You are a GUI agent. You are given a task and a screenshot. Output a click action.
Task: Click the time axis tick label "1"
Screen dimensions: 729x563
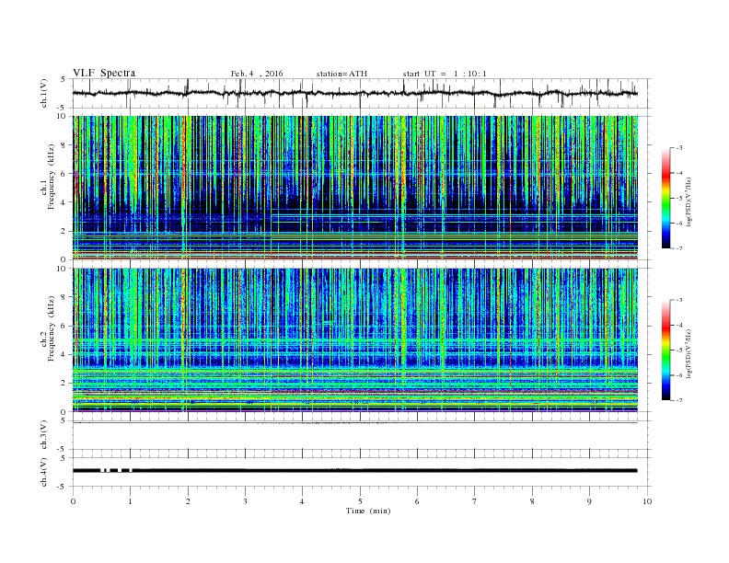point(130,501)
